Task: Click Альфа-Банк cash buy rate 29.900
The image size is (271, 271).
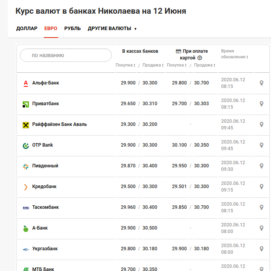Action: [x=128, y=83]
